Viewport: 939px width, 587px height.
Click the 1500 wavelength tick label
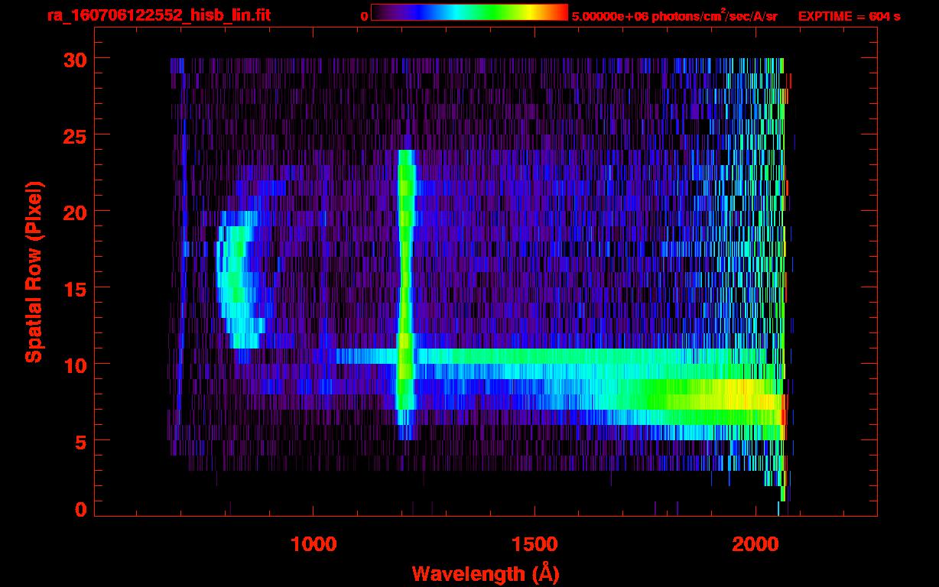(x=534, y=544)
